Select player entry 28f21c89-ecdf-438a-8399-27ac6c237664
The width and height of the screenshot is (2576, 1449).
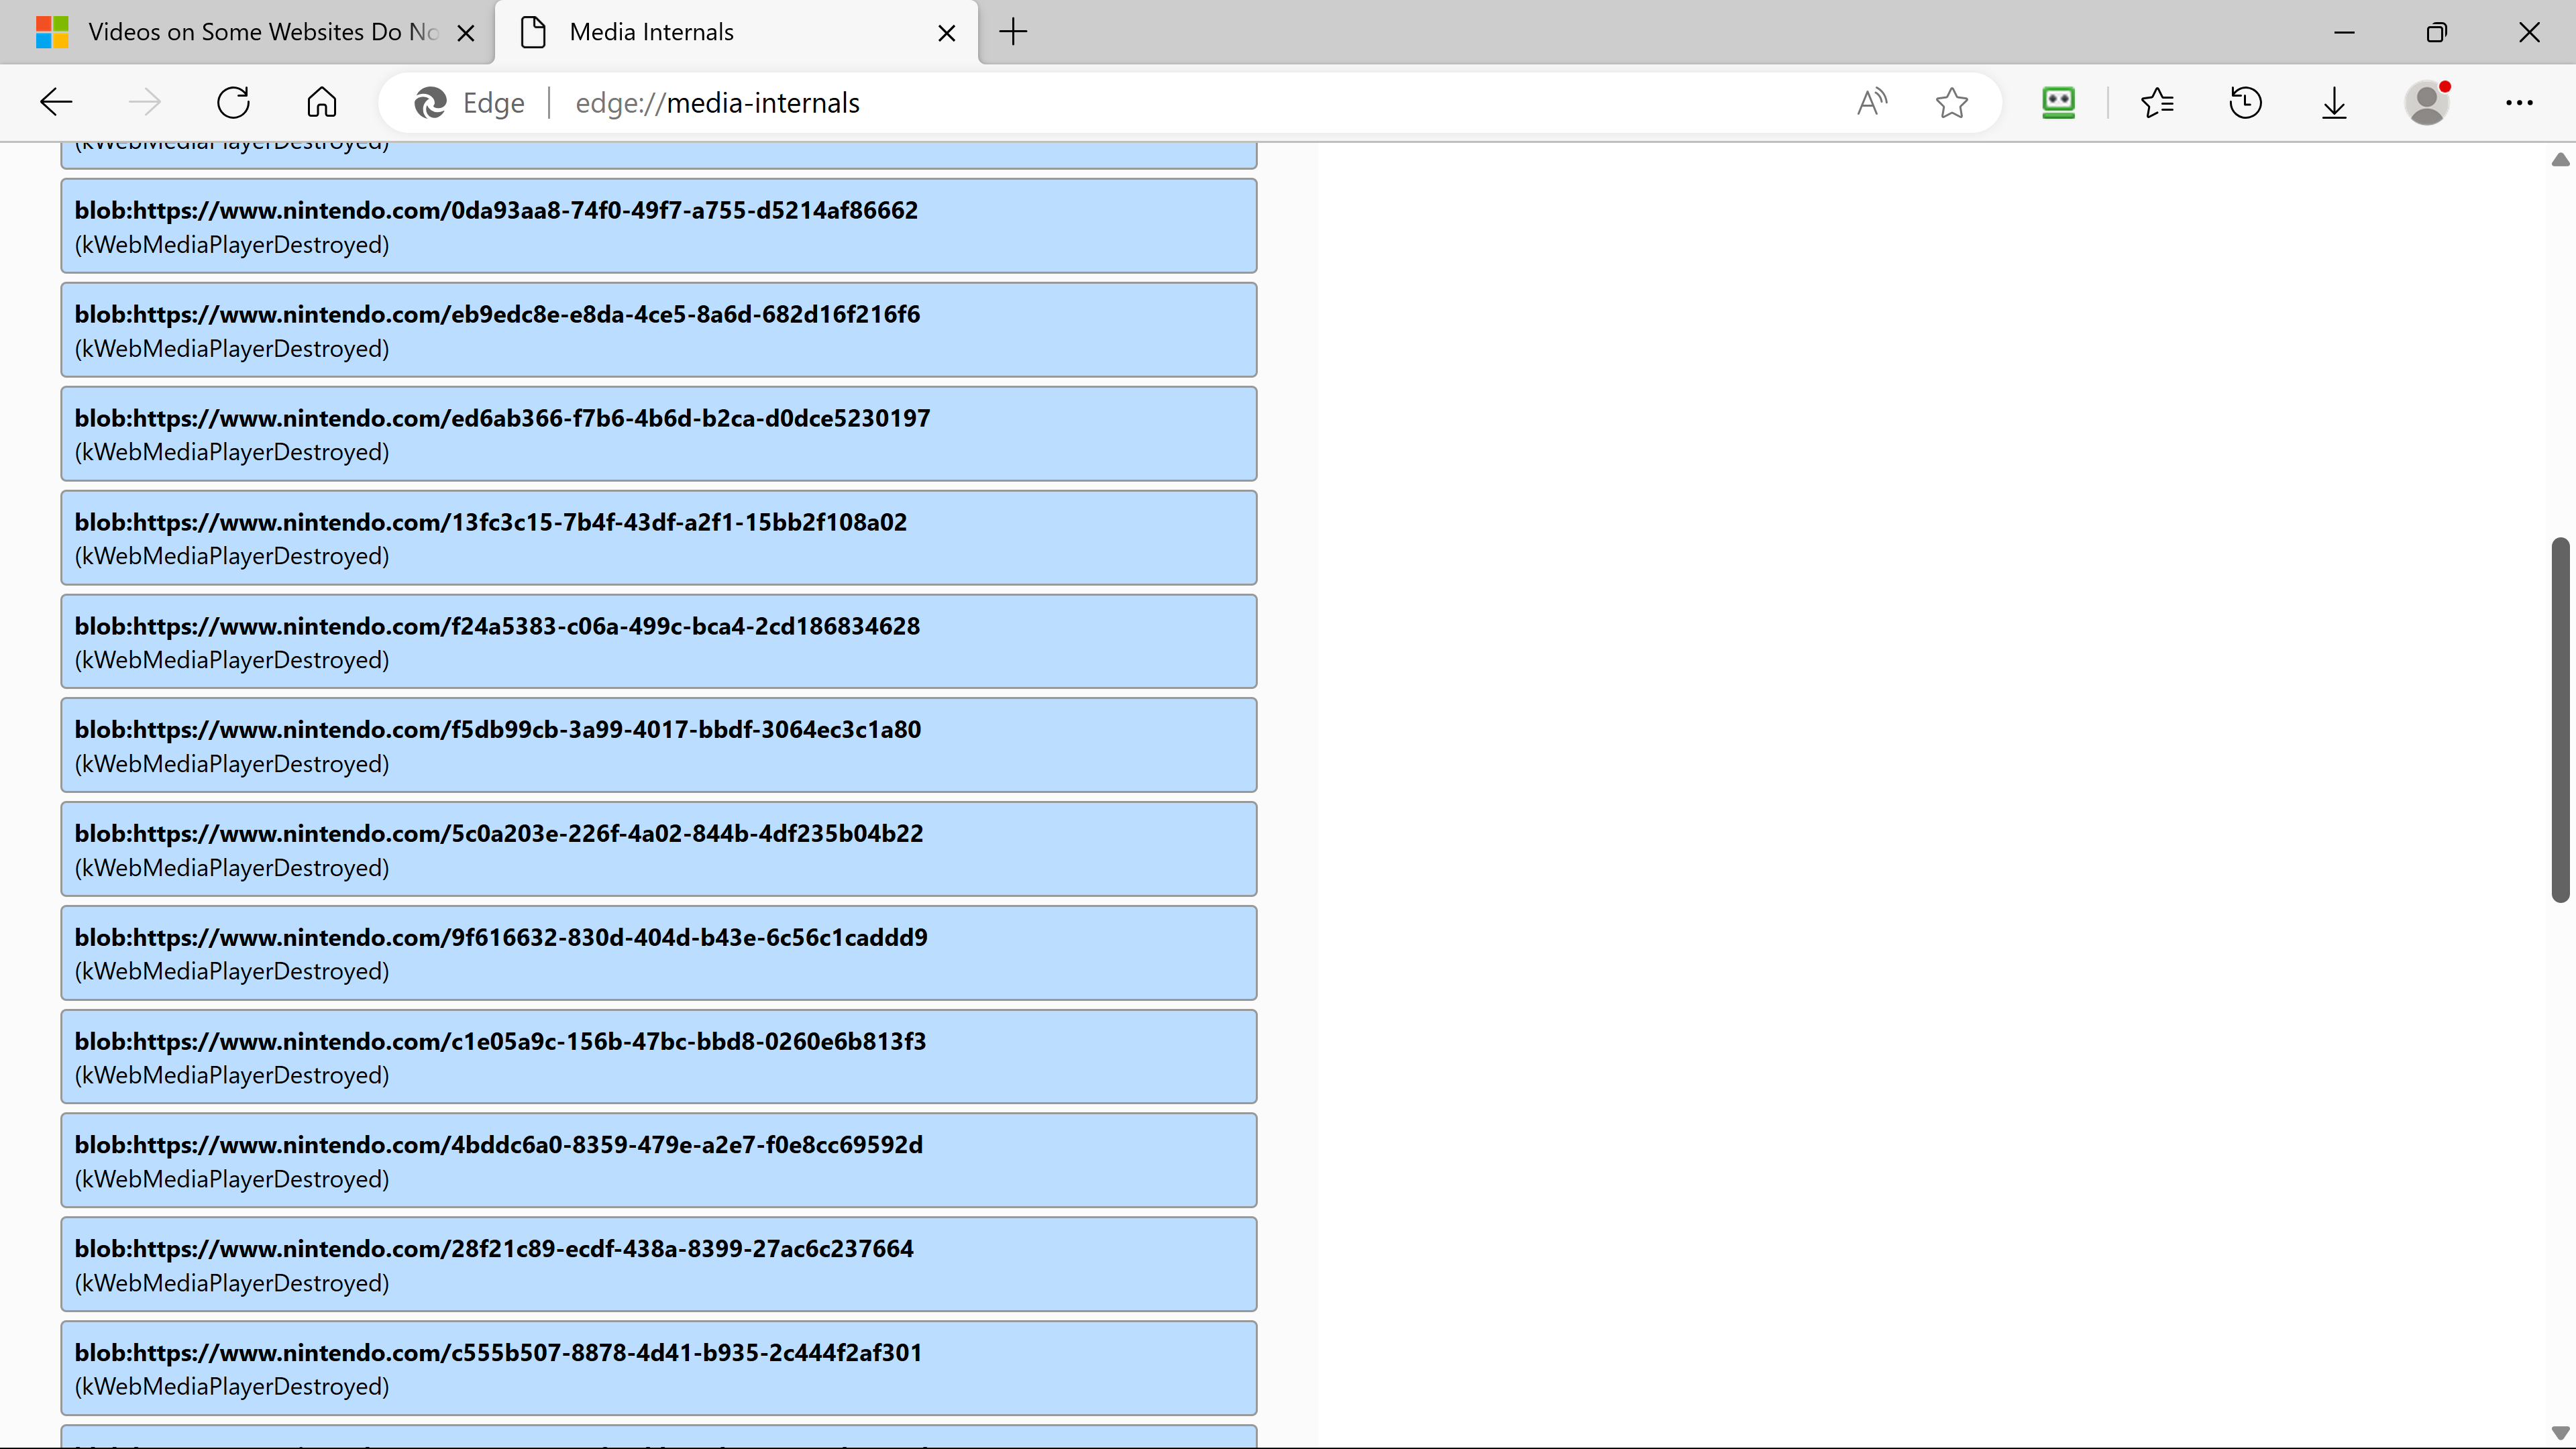[658, 1264]
